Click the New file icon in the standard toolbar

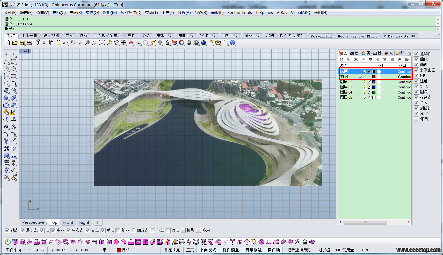pyautogui.click(x=8, y=43)
